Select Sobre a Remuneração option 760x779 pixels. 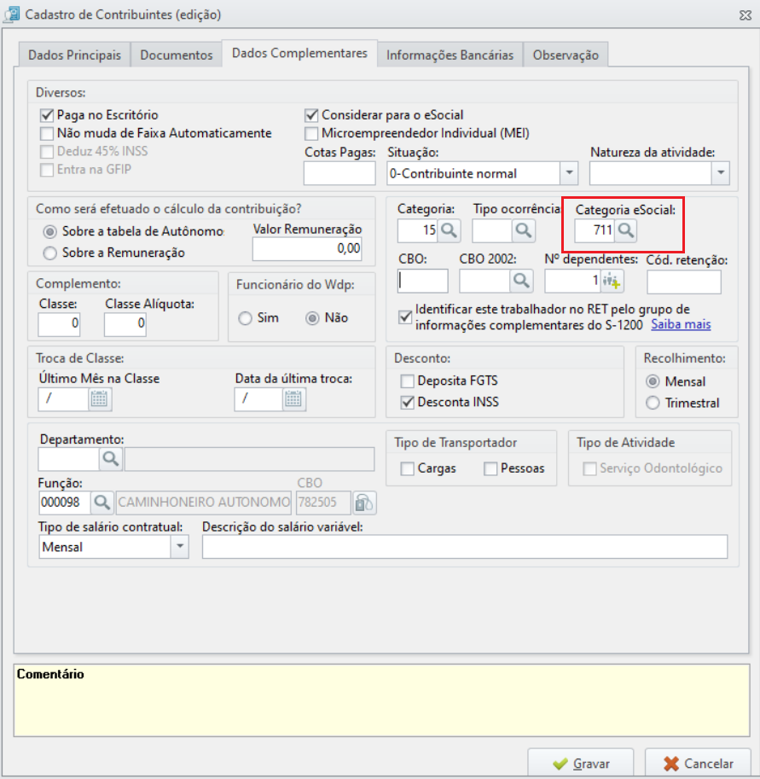[x=49, y=253]
